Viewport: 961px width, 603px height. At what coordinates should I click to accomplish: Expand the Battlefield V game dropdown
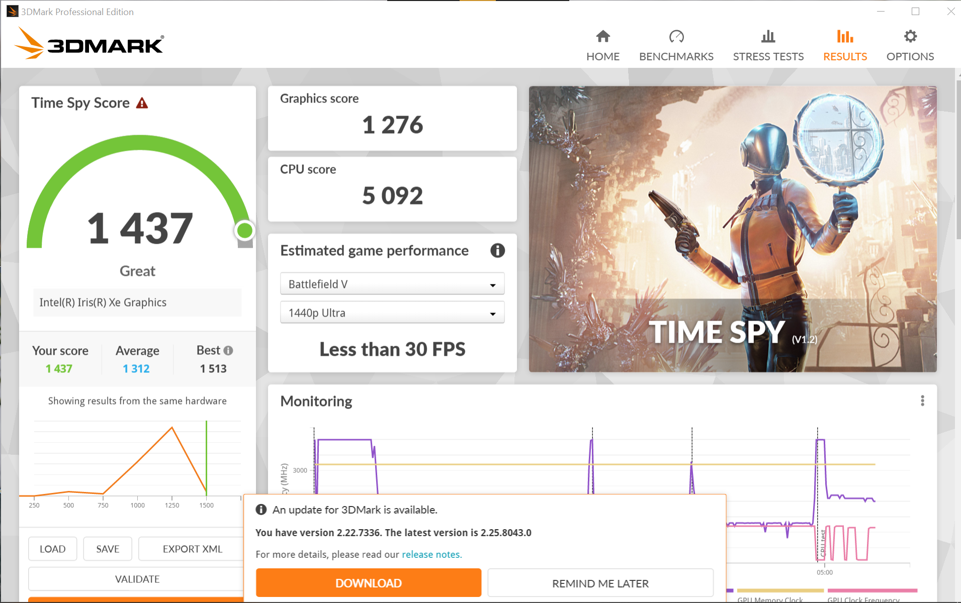click(392, 284)
